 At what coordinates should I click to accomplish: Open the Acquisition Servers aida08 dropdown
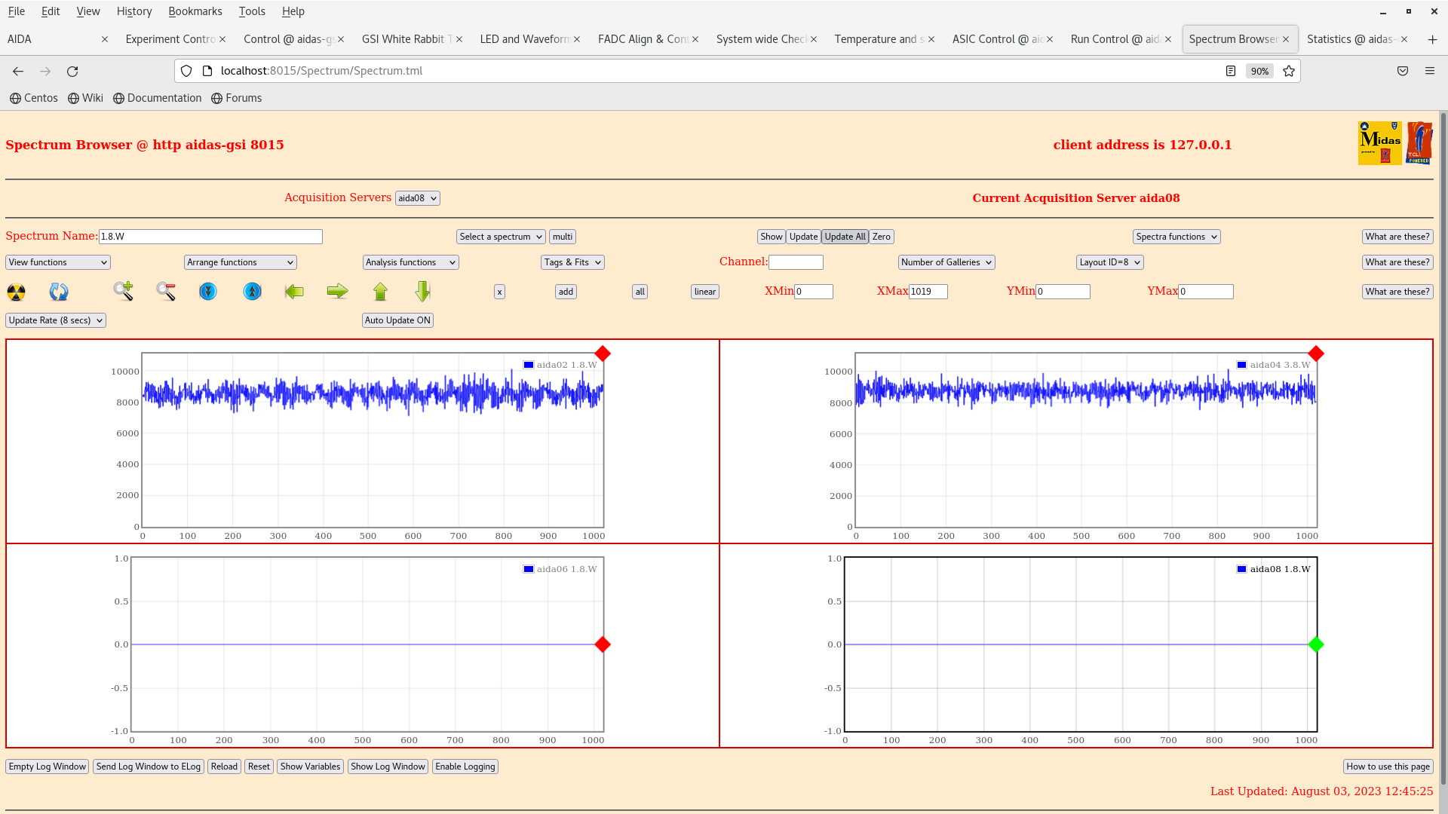click(x=417, y=198)
